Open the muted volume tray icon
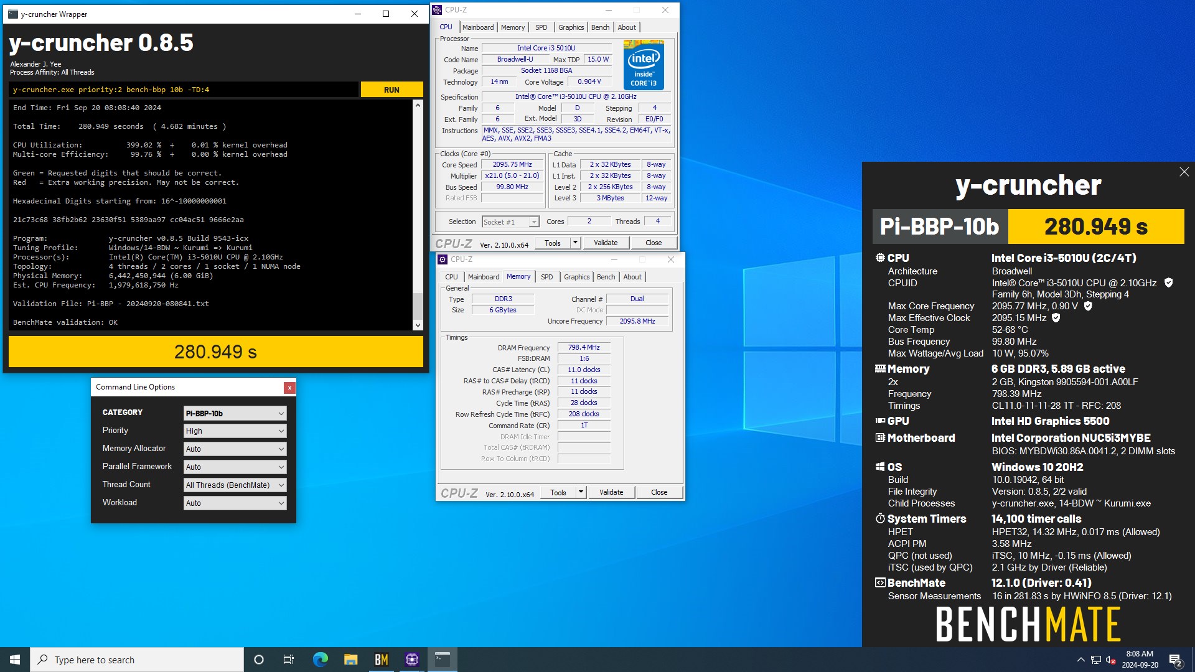This screenshot has width=1195, height=672. click(x=1111, y=660)
